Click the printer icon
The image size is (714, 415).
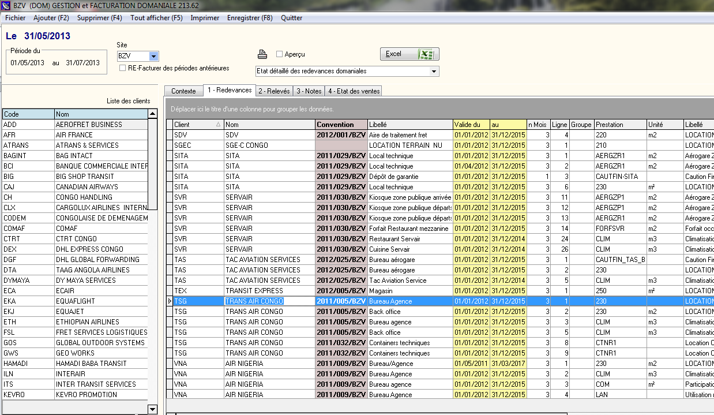tap(262, 54)
